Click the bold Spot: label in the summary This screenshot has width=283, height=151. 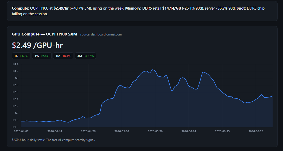(x=241, y=8)
